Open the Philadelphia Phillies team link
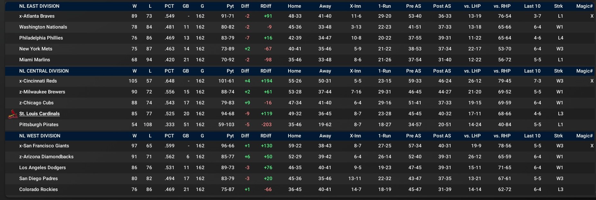Viewport: 596px width, 200px height. pos(41,38)
